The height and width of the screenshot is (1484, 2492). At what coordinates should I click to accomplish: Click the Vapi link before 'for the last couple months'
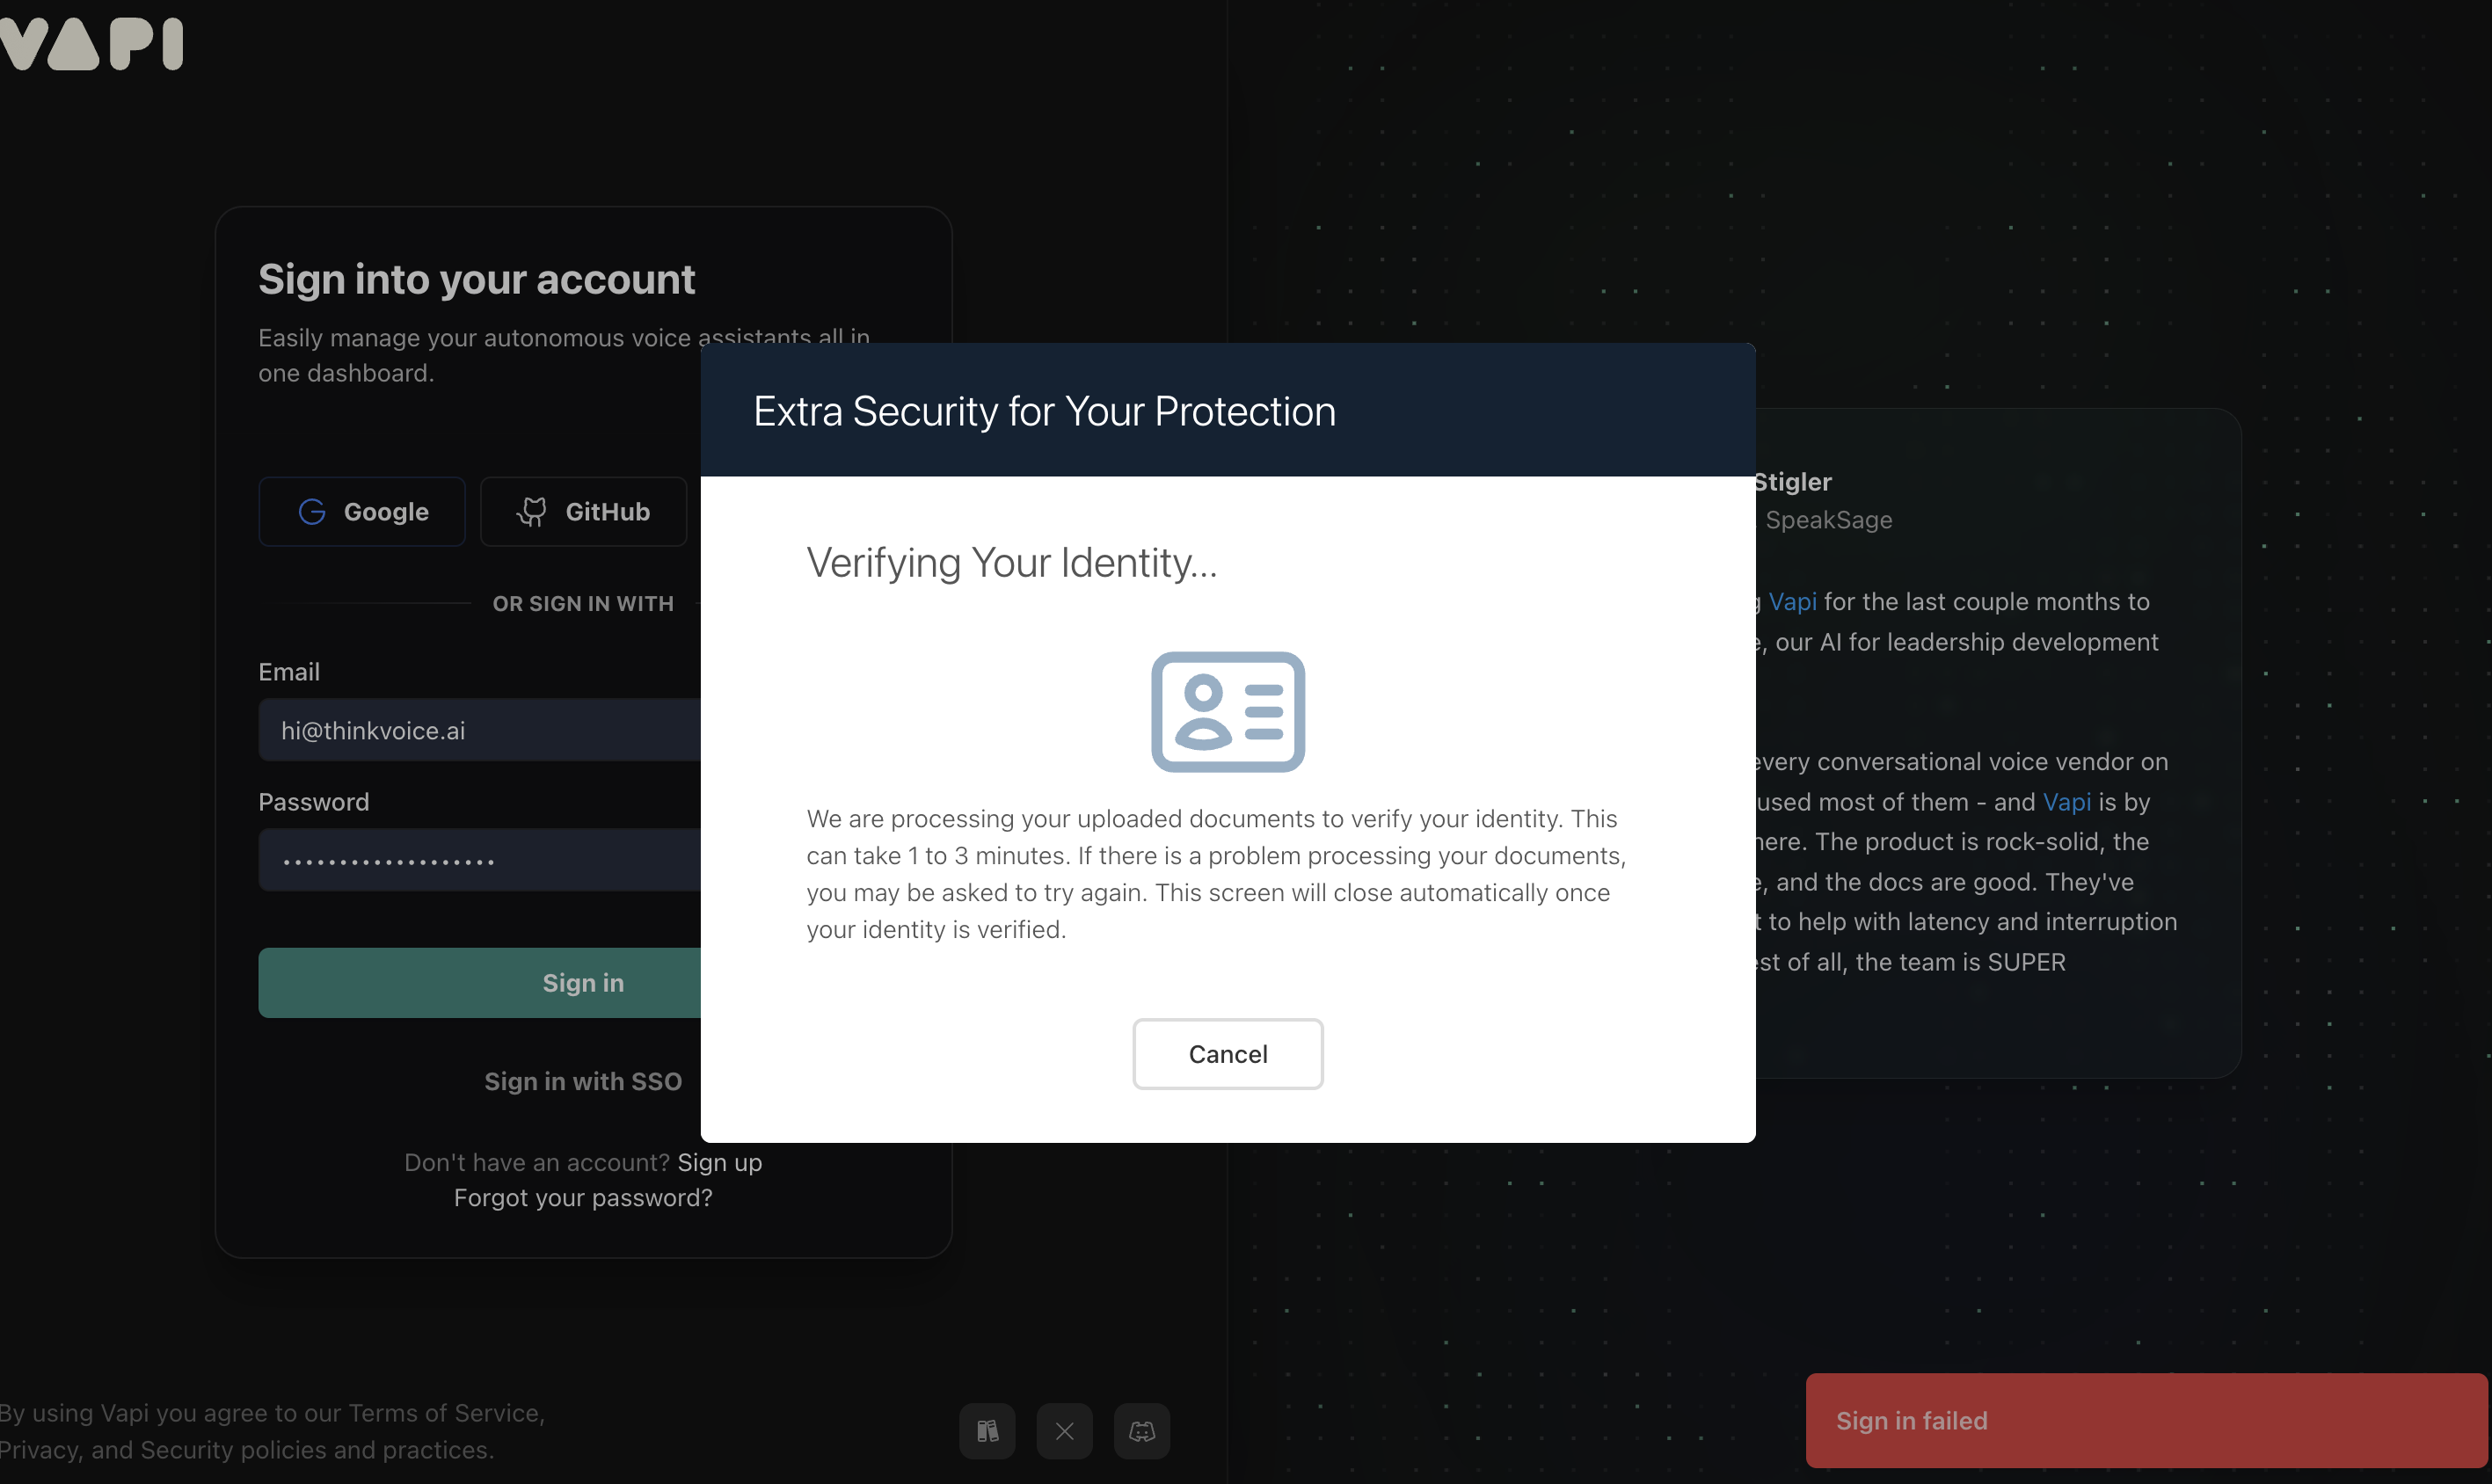(x=1792, y=602)
